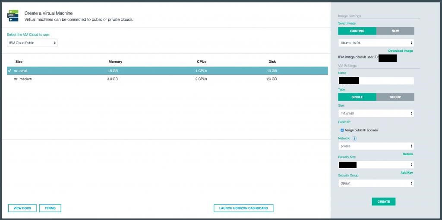The image size is (442, 220).
Task: Click the 20 GB disk cell
Action: [272, 79]
